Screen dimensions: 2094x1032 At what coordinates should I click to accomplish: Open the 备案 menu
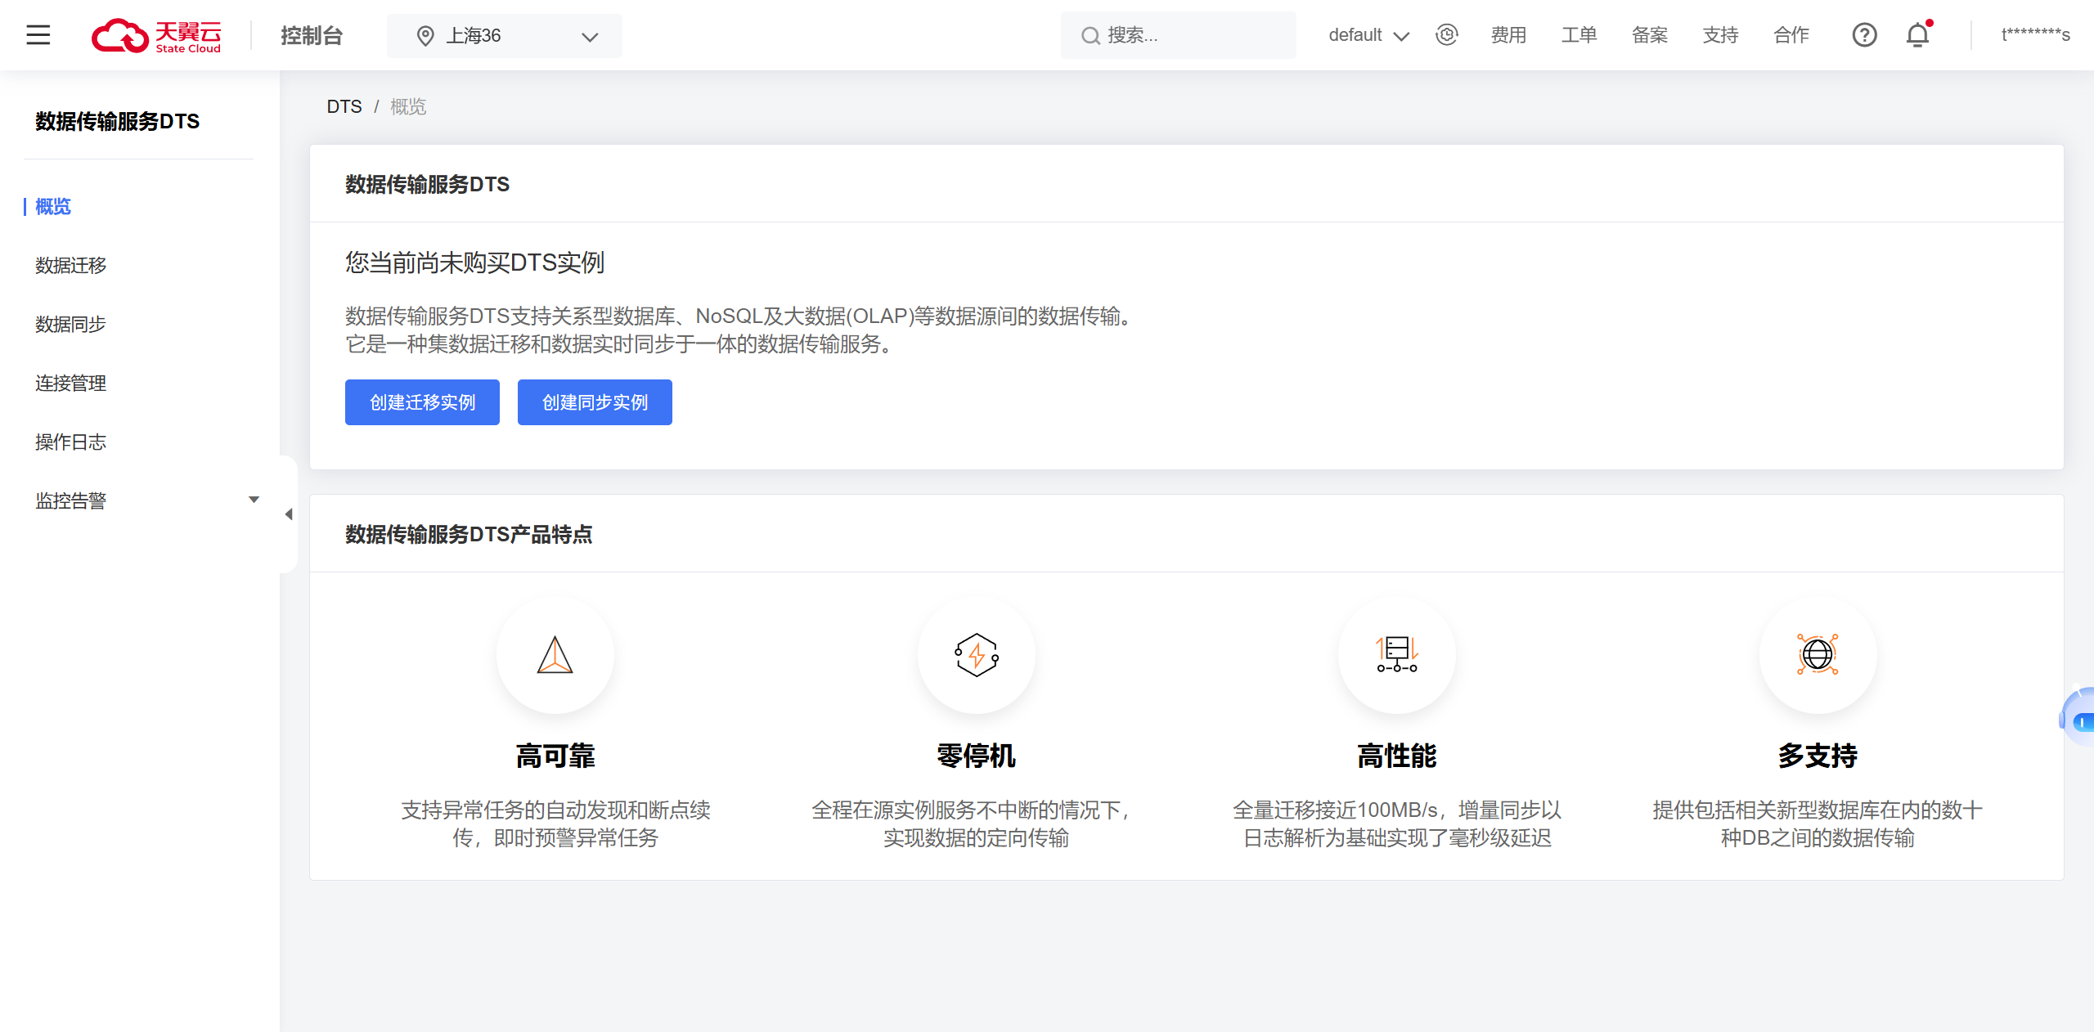(x=1650, y=35)
